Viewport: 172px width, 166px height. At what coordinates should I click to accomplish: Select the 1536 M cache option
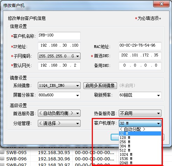(140, 159)
